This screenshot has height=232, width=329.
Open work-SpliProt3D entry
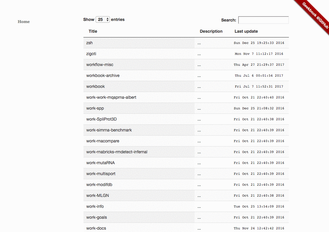point(101,119)
